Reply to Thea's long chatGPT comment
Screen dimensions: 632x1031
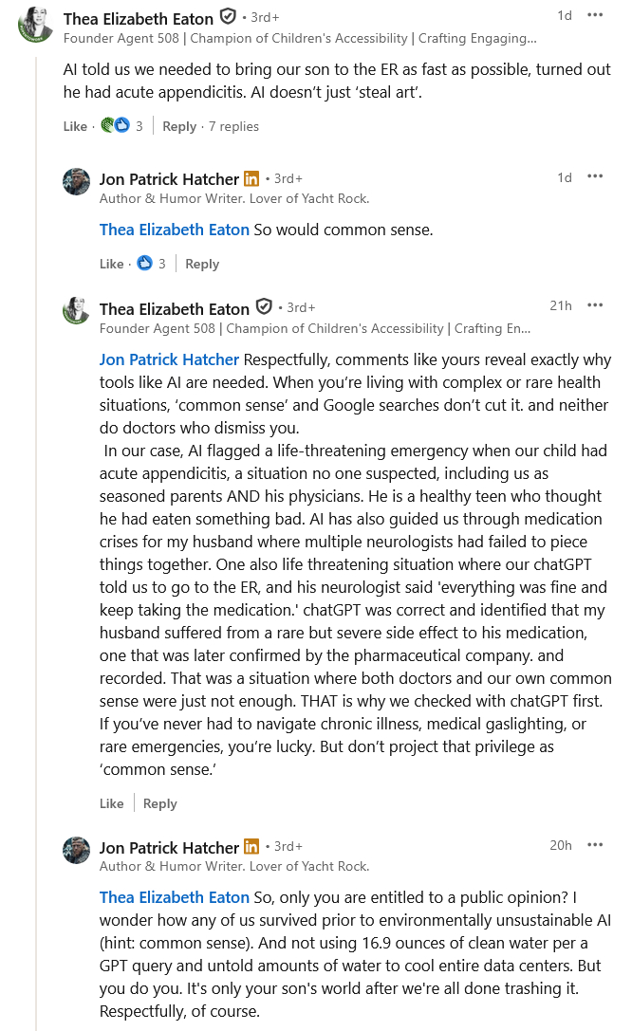[x=160, y=803]
